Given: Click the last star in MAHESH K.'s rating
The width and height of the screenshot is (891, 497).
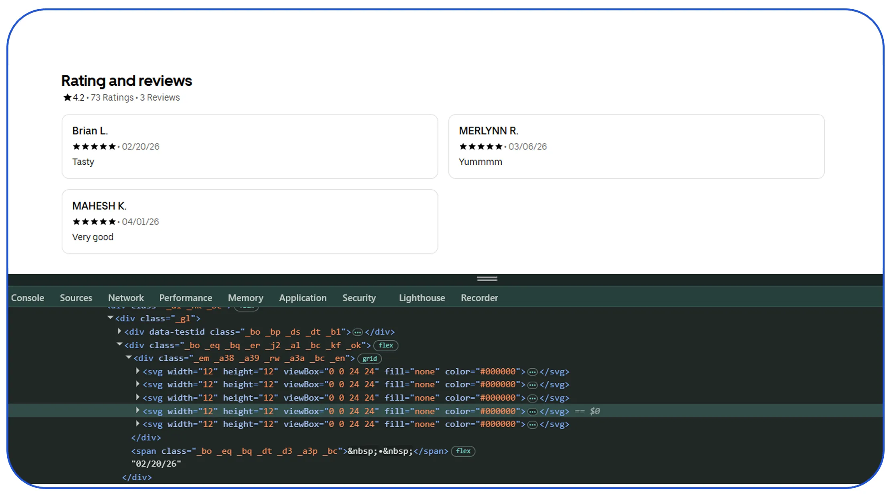Looking at the screenshot, I should pos(112,222).
